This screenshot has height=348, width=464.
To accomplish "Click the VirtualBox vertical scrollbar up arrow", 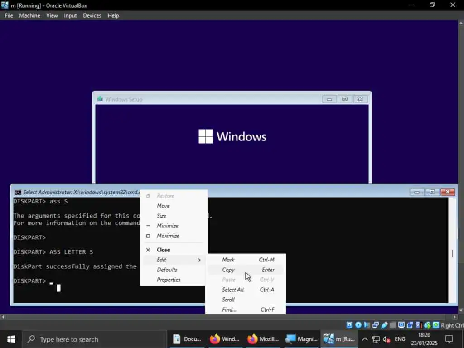I will [x=461, y=23].
